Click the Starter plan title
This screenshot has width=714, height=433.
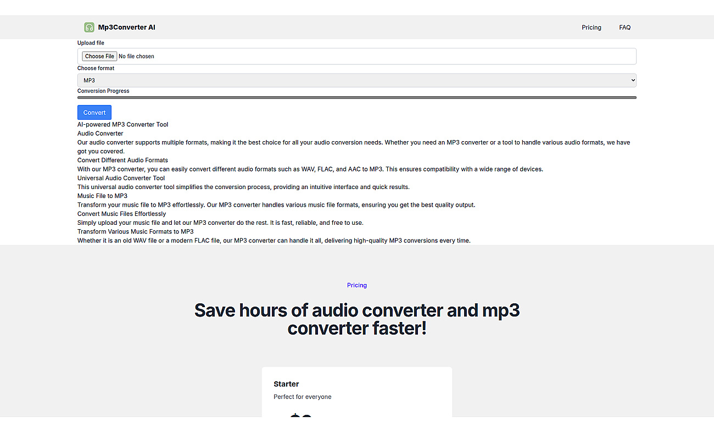[x=286, y=384]
